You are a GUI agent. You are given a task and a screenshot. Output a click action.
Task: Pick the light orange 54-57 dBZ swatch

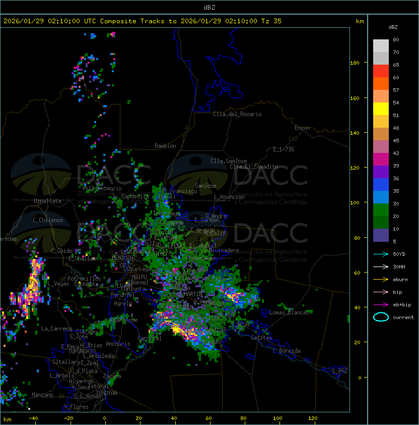(381, 96)
